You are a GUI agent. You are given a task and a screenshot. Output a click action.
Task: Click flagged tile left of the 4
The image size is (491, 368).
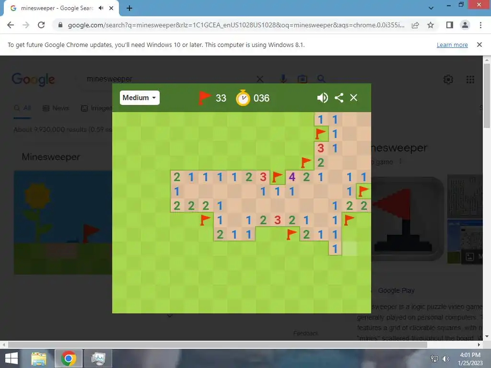(278, 177)
